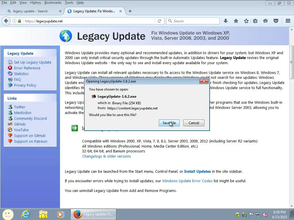The height and width of the screenshot is (220, 294).
Task: Close the Legacy Update tab
Action: (121, 11)
